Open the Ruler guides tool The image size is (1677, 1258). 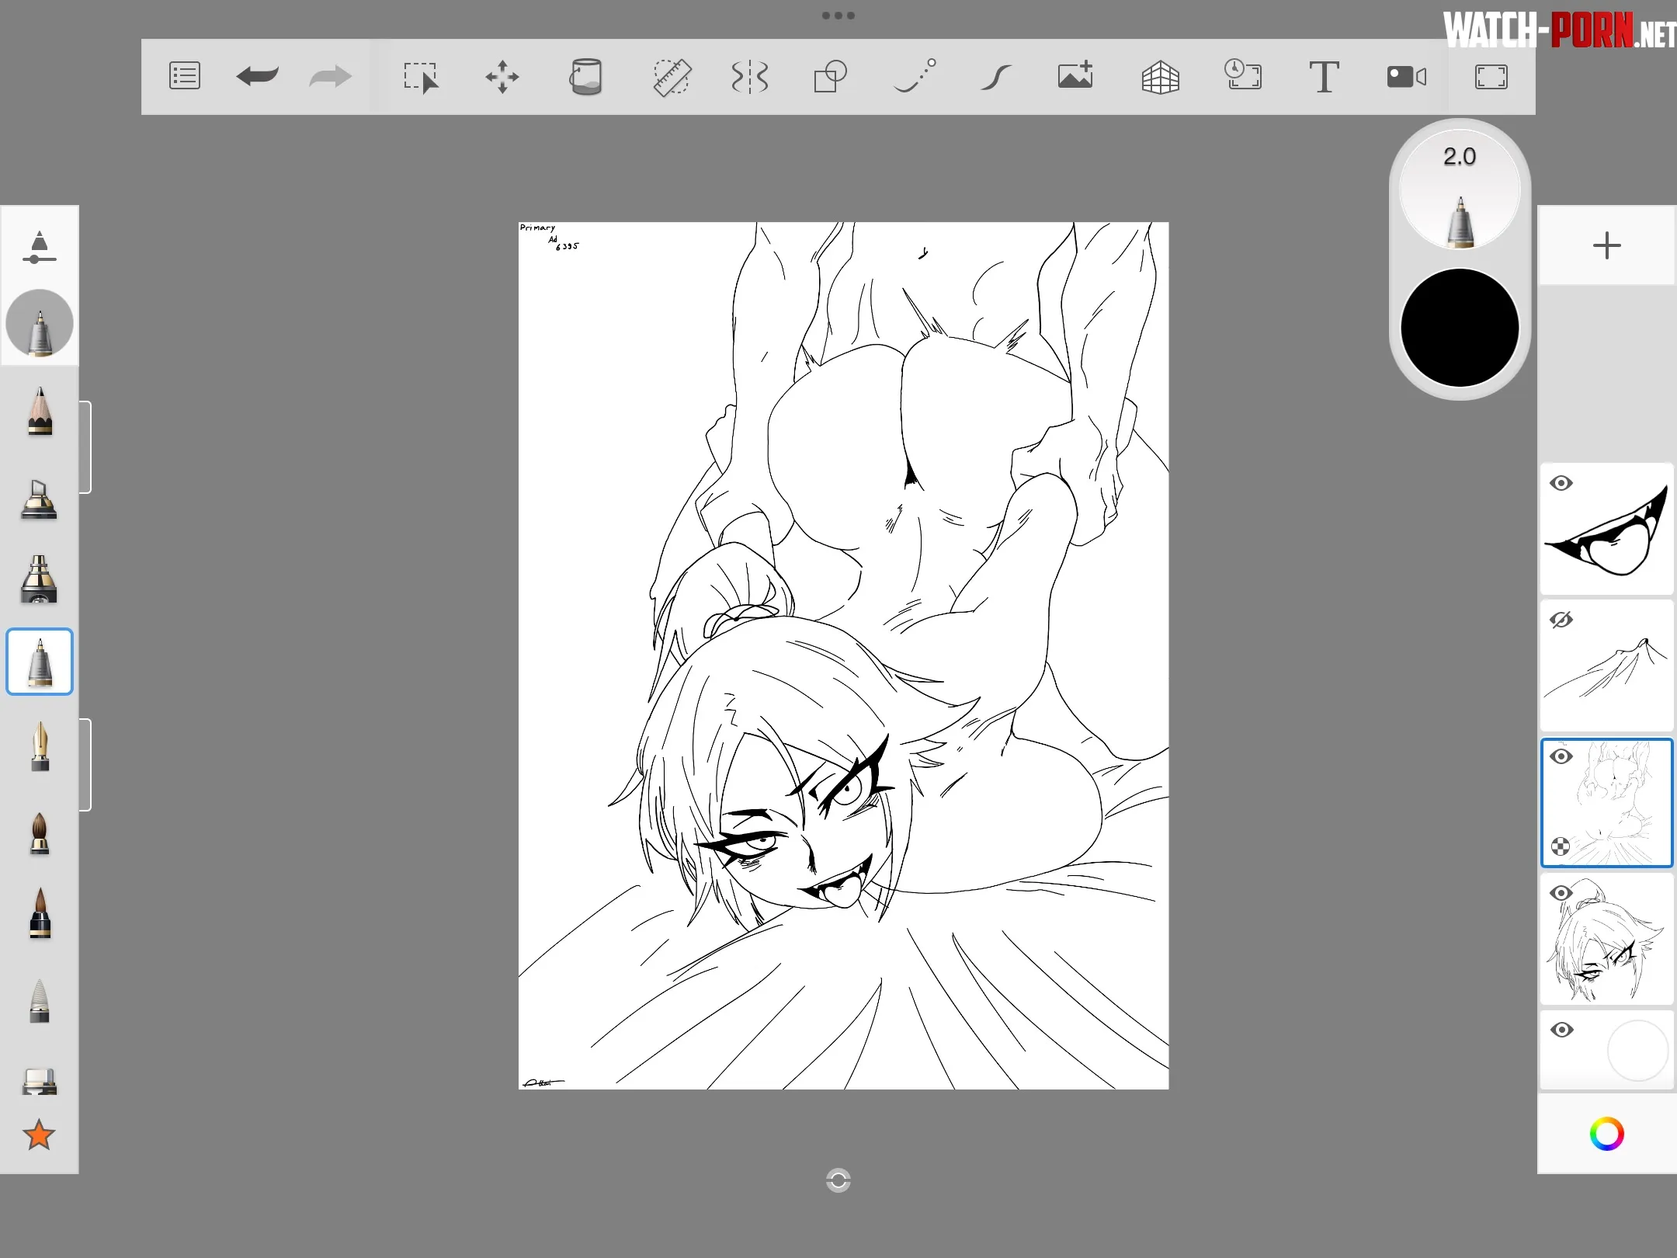(x=672, y=77)
